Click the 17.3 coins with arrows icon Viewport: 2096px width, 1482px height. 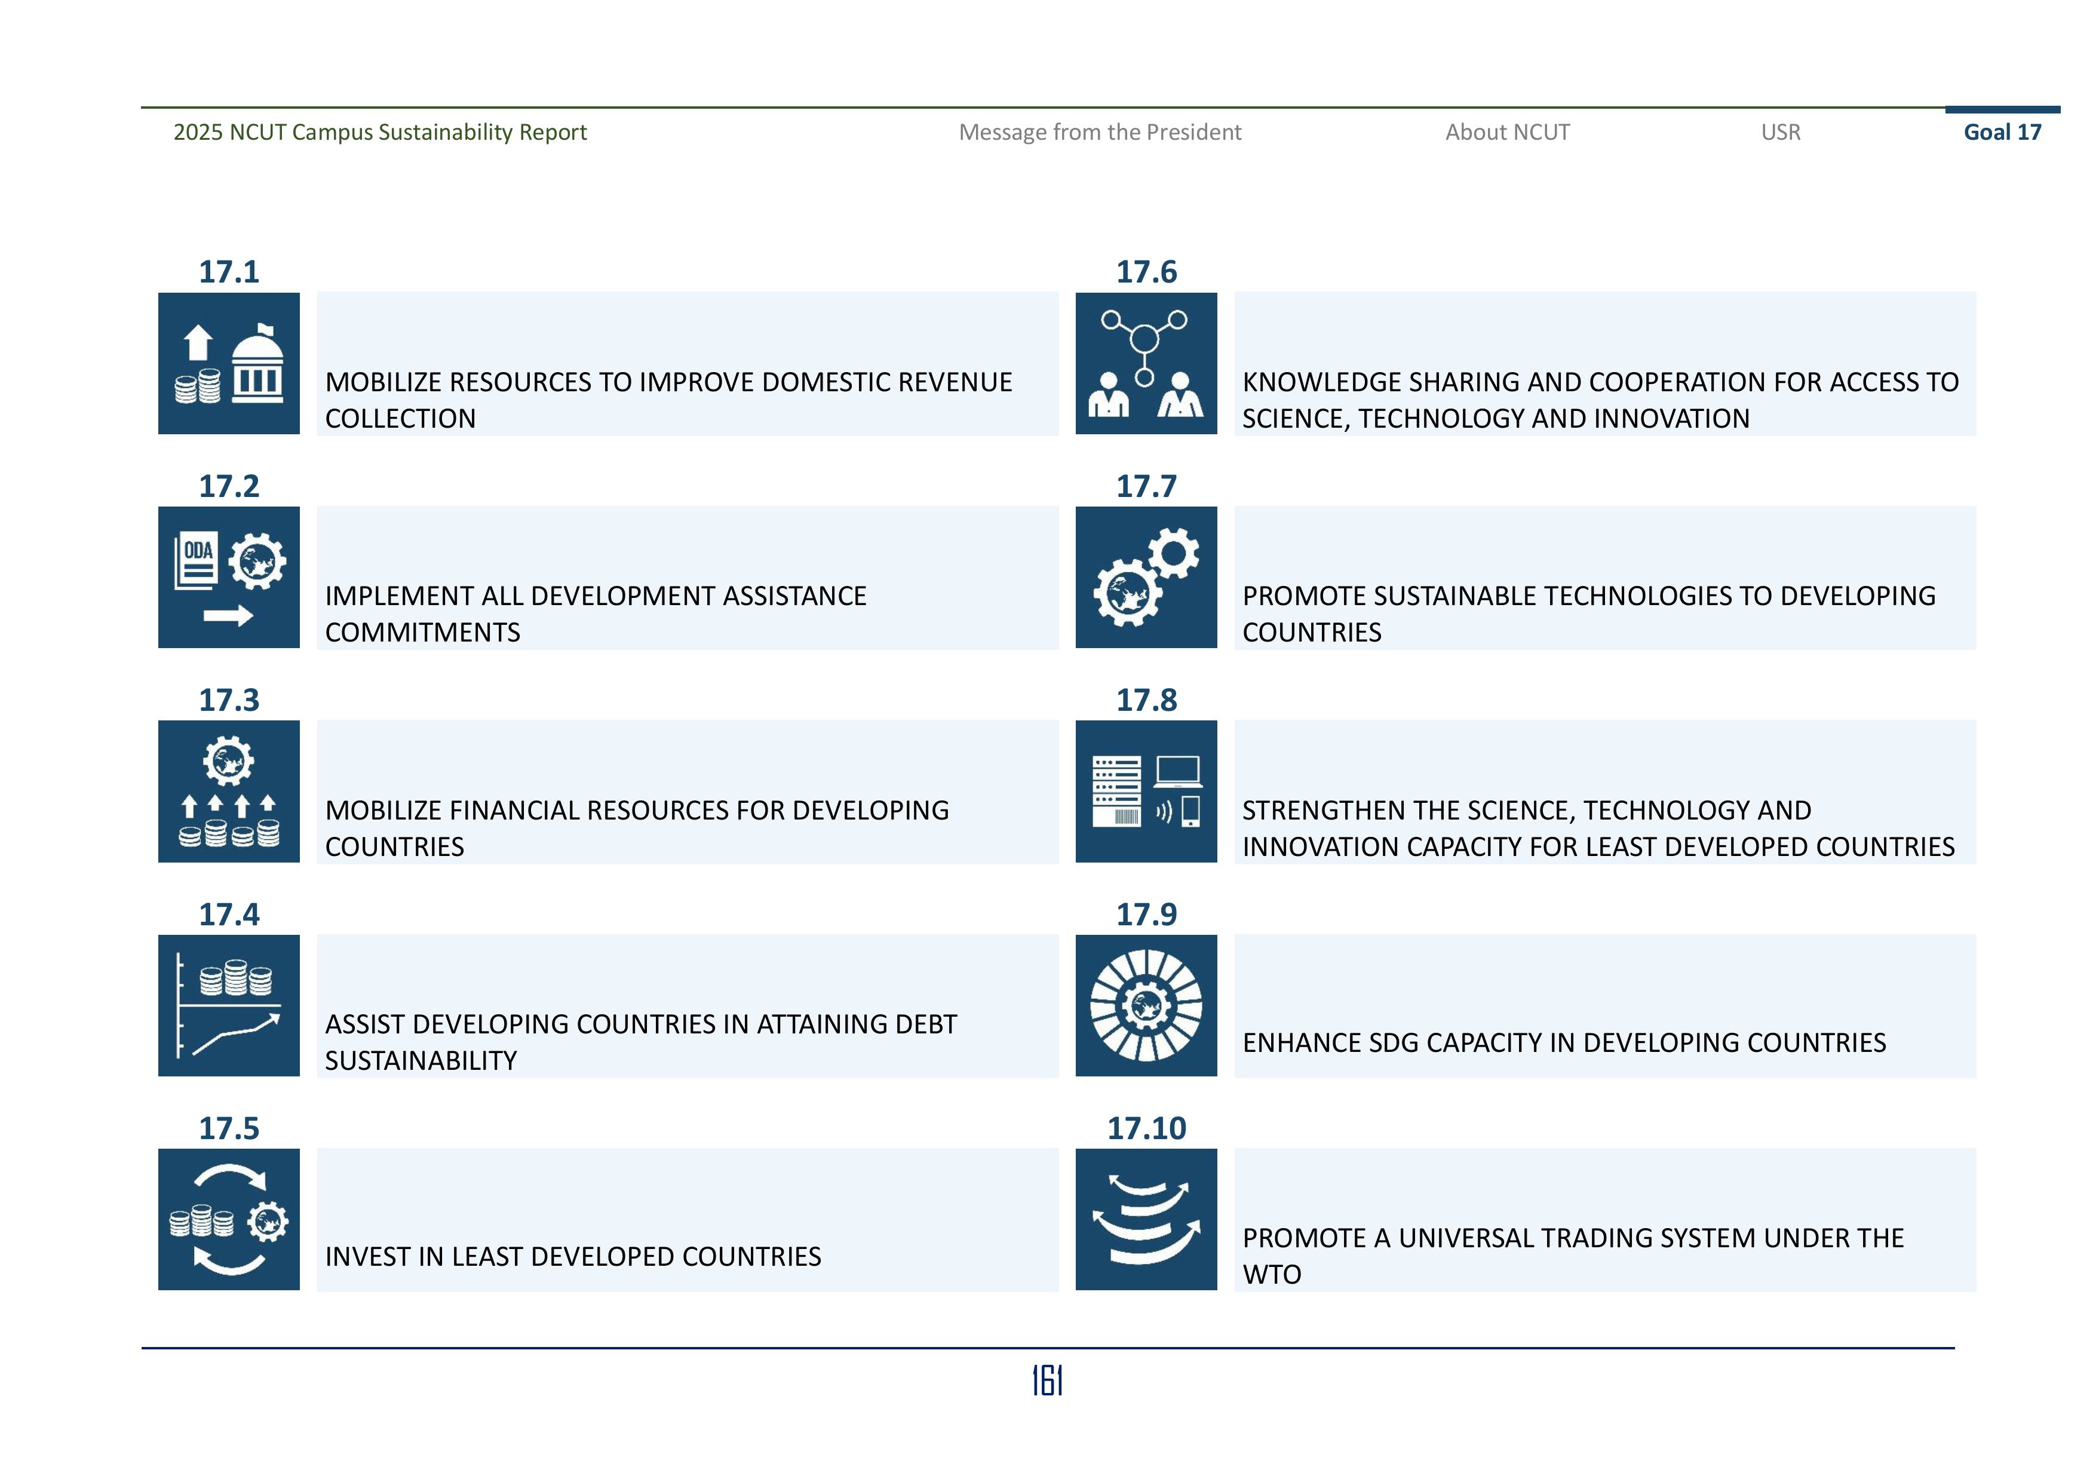[228, 791]
